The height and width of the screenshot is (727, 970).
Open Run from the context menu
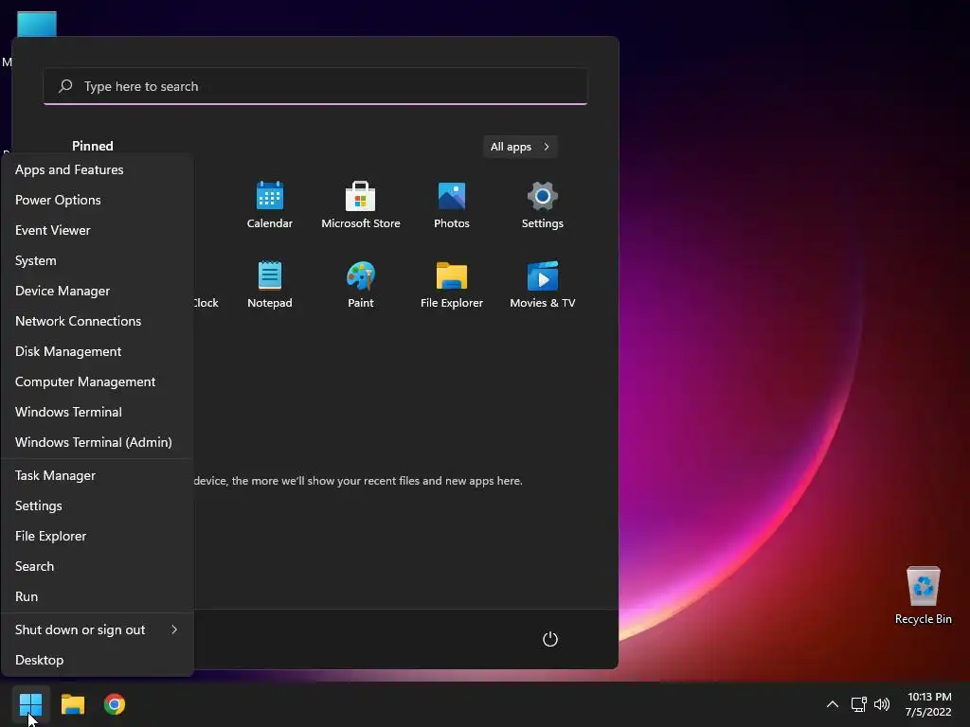click(x=98, y=597)
